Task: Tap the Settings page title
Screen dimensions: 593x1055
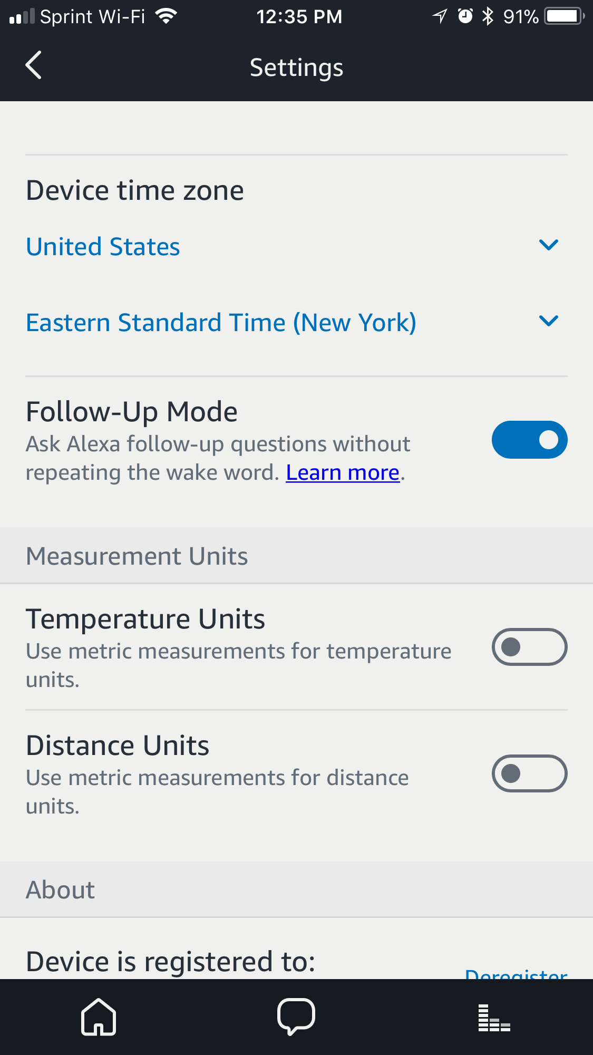Action: coord(296,67)
